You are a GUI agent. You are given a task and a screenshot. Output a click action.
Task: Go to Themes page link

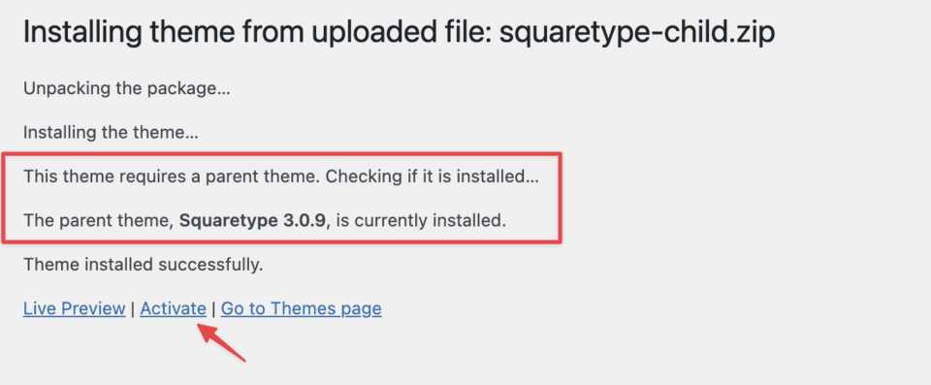pyautogui.click(x=301, y=309)
